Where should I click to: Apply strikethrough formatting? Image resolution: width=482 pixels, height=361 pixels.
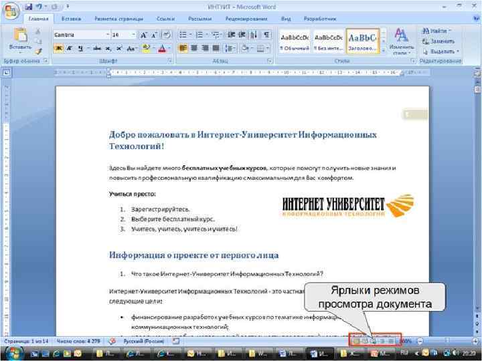(97, 49)
